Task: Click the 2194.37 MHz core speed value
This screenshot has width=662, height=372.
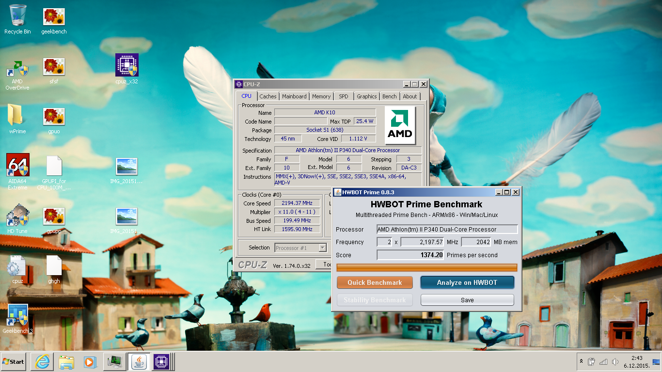Action: point(297,203)
